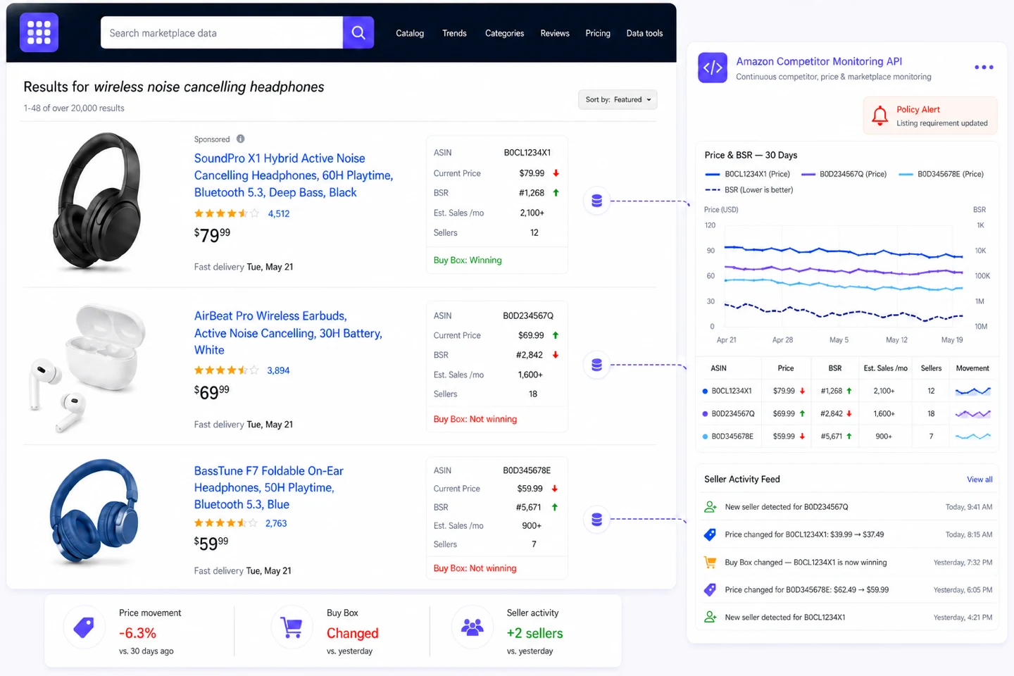This screenshot has height=676, width=1014.
Task: Open the three-dots menu in API panel
Action: [984, 68]
